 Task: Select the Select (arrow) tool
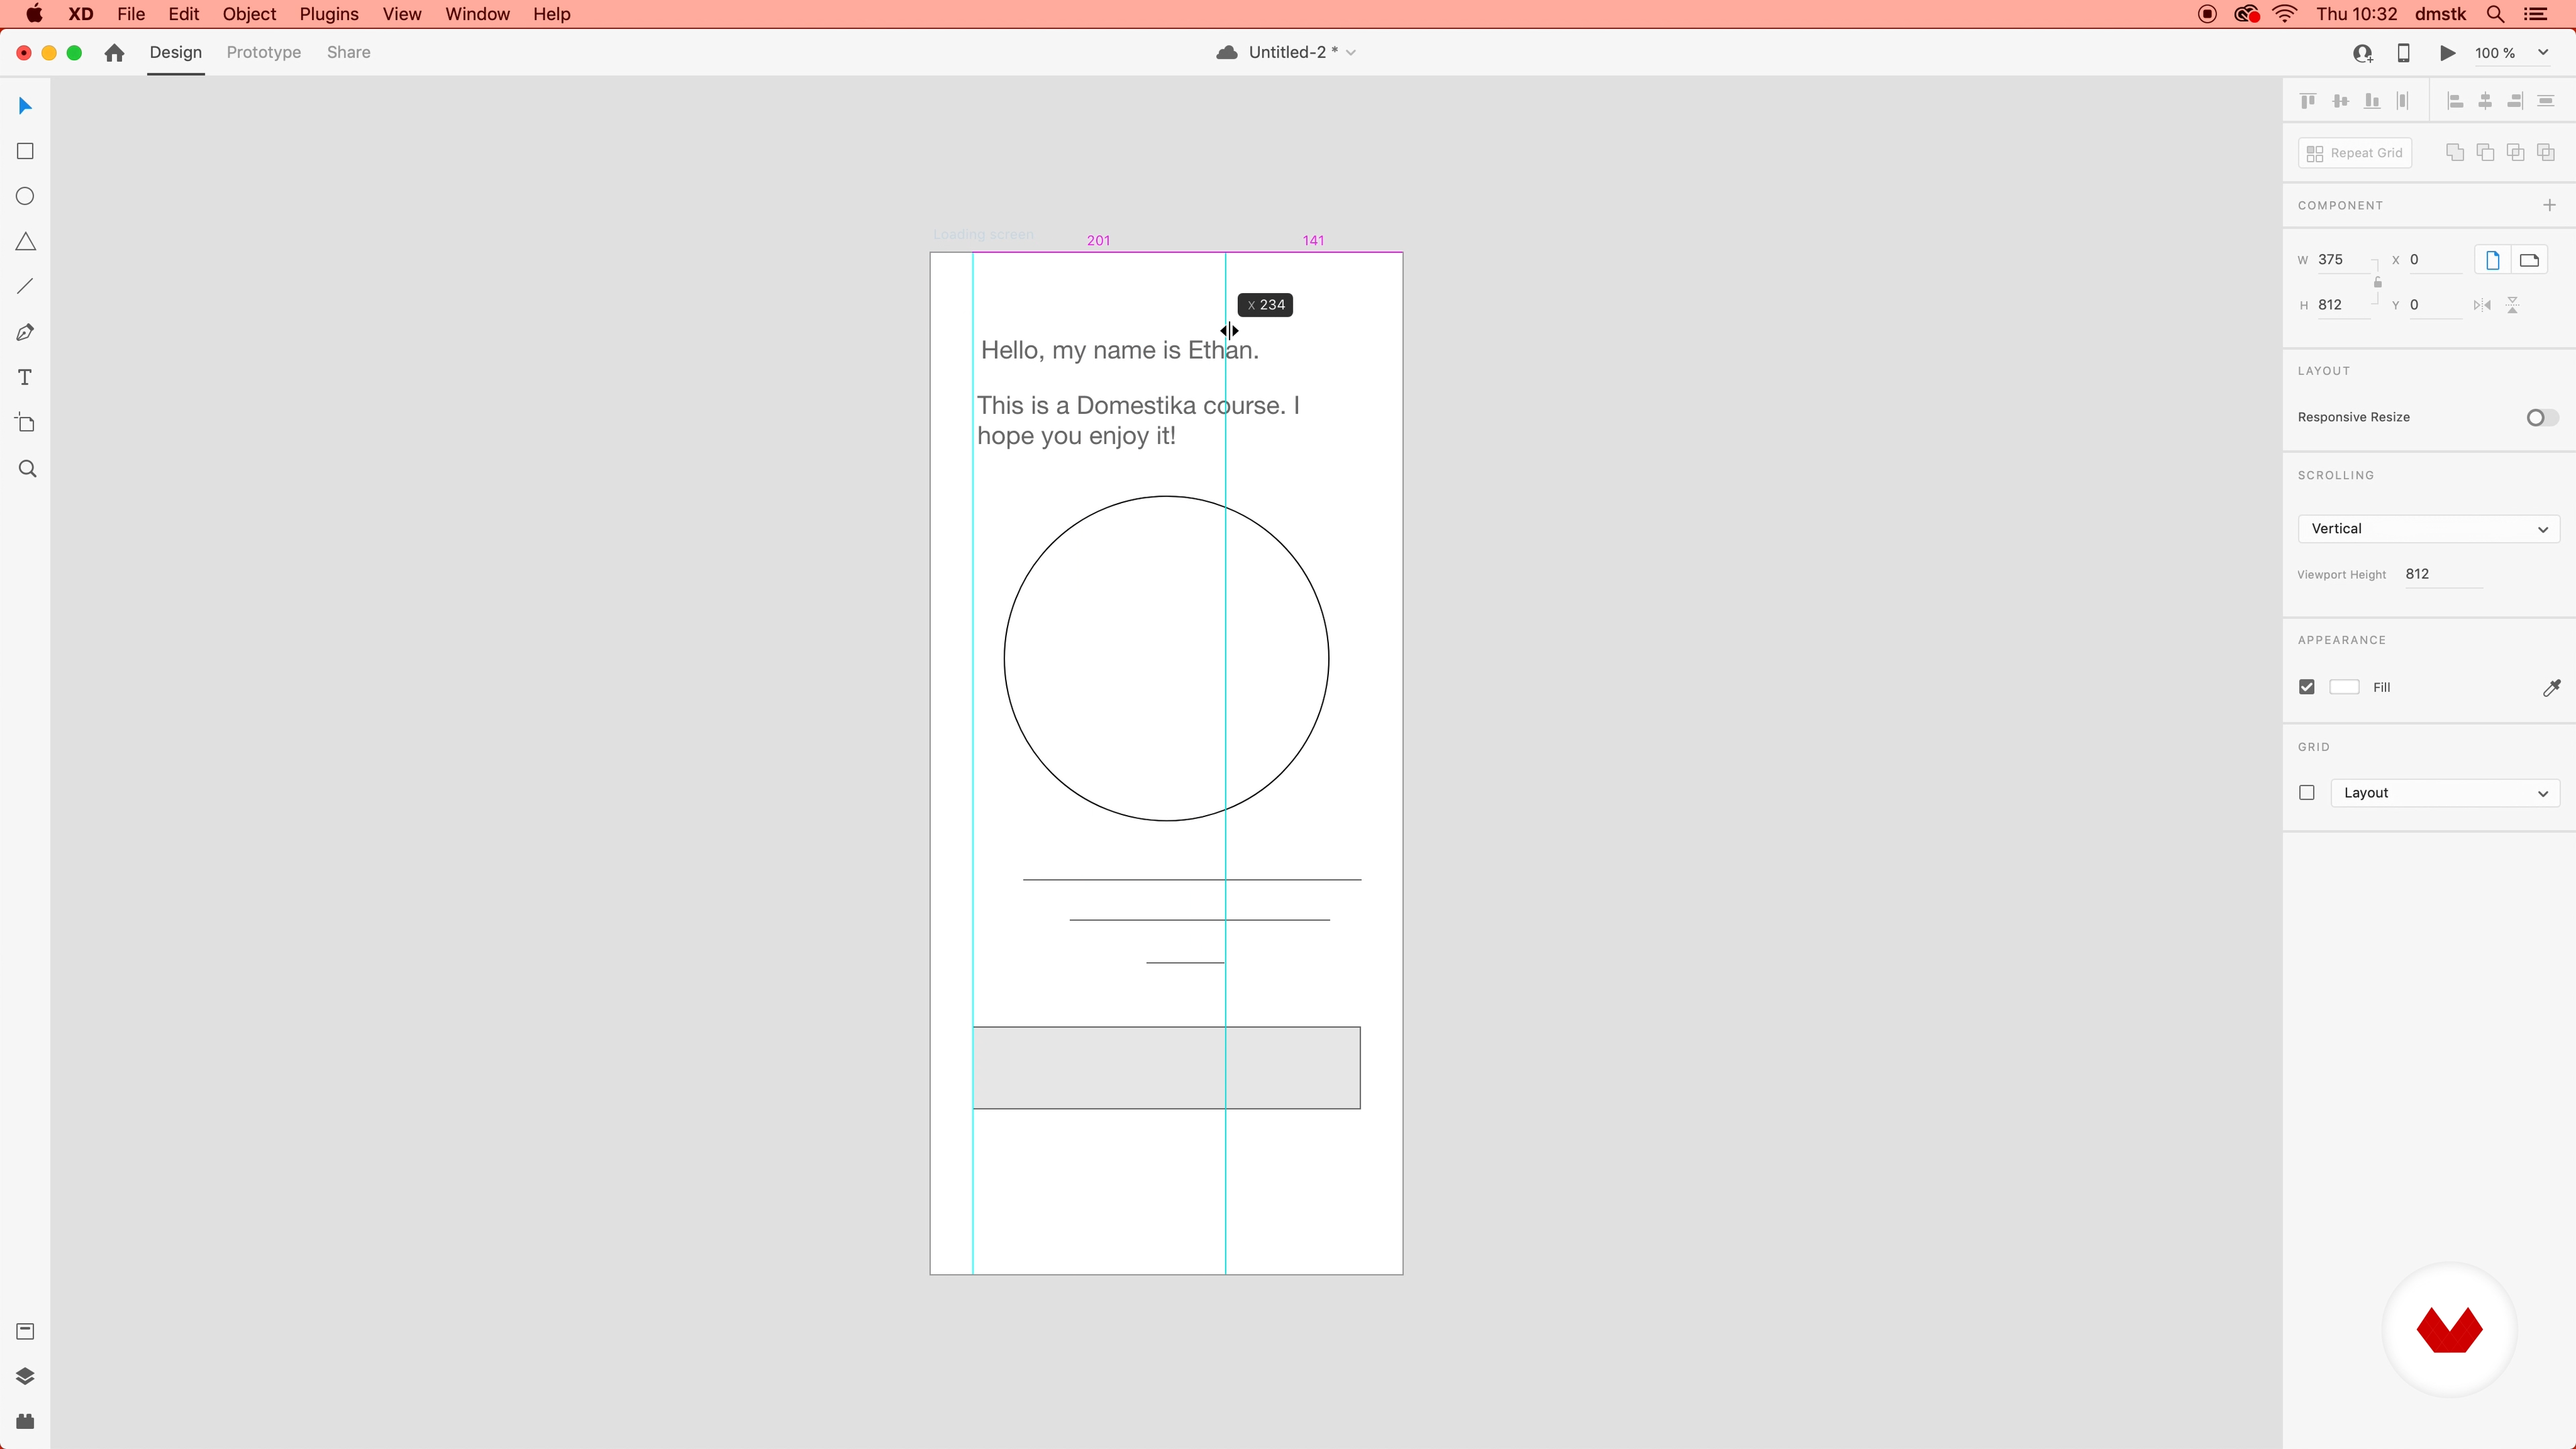[26, 106]
